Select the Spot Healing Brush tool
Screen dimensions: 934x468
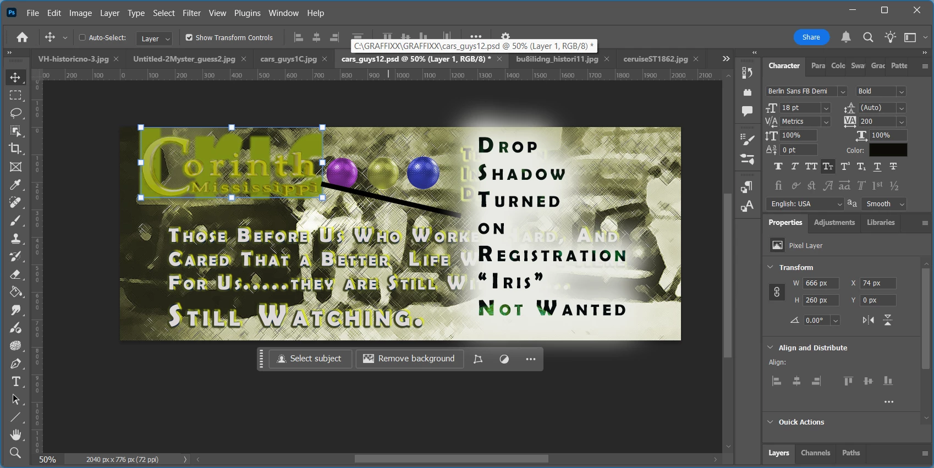click(x=15, y=202)
